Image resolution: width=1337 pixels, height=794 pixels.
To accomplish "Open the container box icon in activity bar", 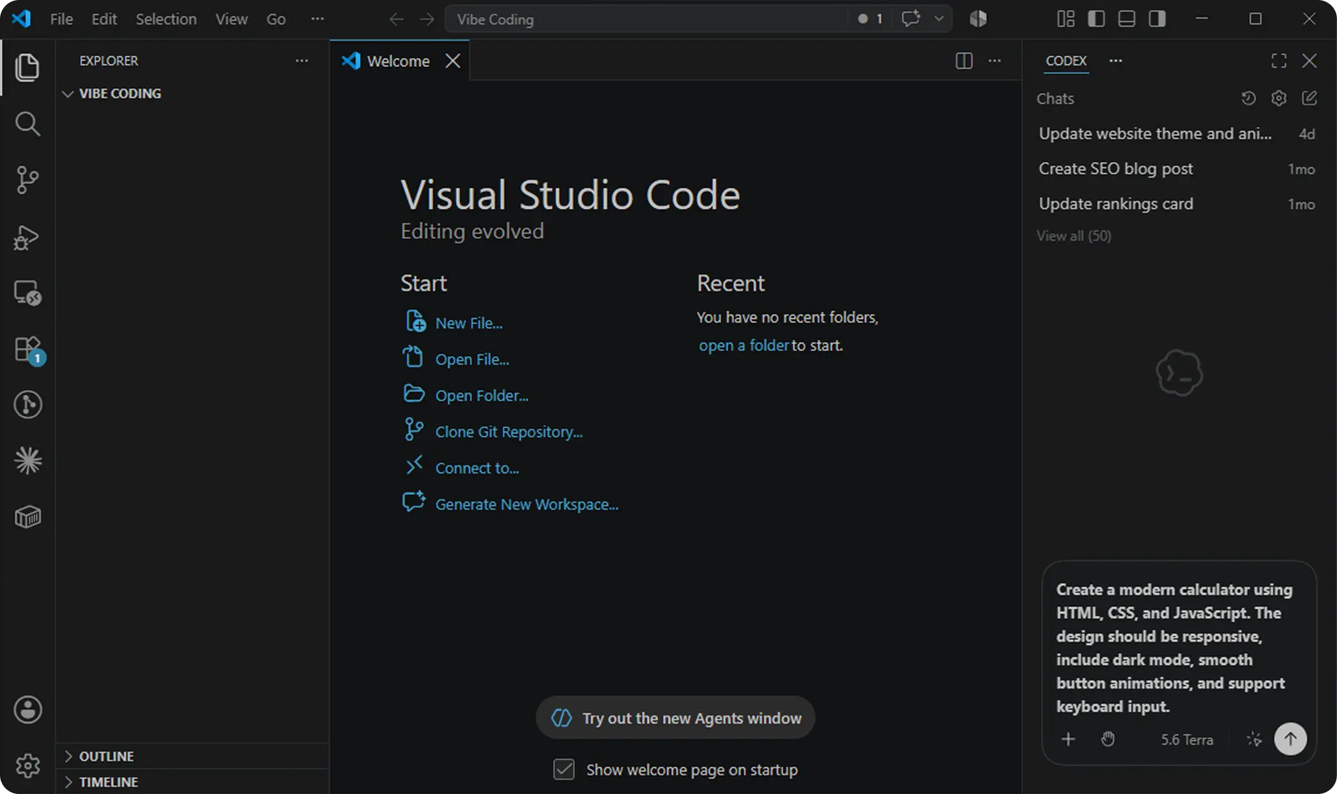I will pyautogui.click(x=27, y=516).
